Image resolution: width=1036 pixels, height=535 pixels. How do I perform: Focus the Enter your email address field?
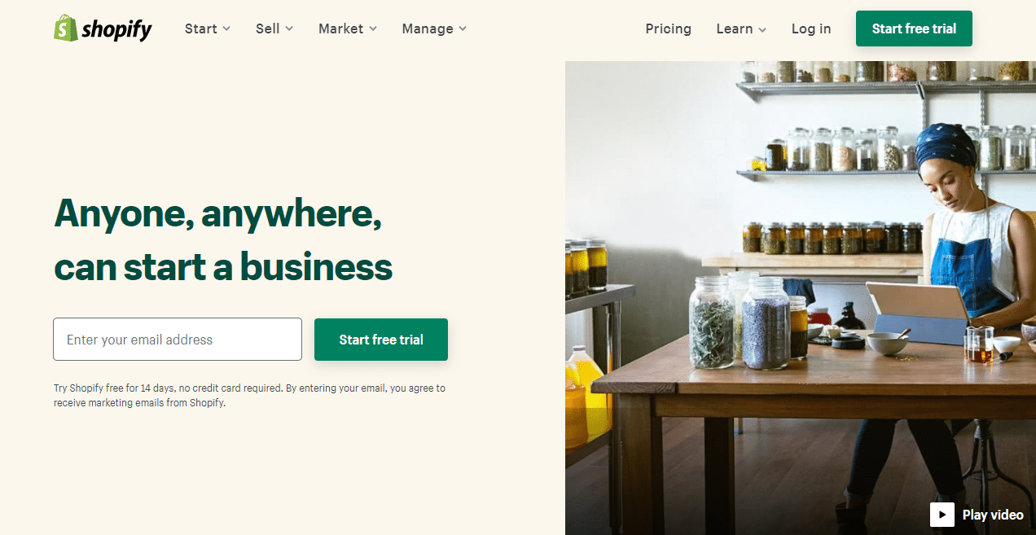pos(178,340)
